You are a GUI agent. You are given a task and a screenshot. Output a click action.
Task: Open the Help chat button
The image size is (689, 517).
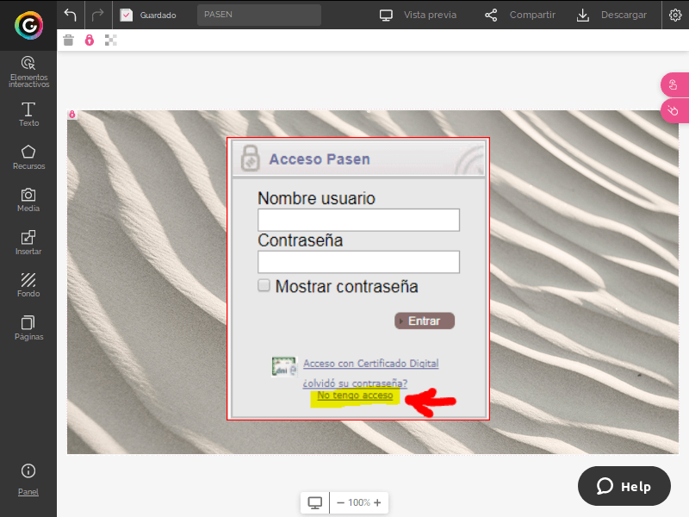pyautogui.click(x=624, y=486)
